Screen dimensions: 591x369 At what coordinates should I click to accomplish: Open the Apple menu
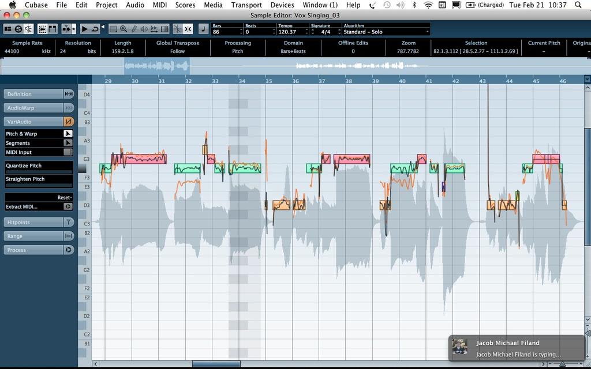(13, 5)
